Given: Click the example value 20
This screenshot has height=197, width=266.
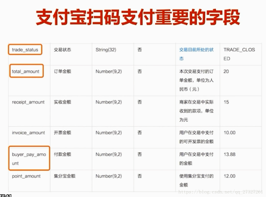Looking at the screenshot, I should point(226,72).
